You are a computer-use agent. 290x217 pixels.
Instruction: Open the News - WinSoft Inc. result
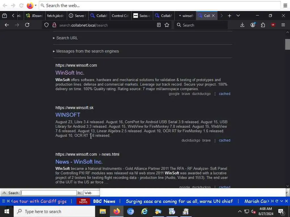point(79,162)
